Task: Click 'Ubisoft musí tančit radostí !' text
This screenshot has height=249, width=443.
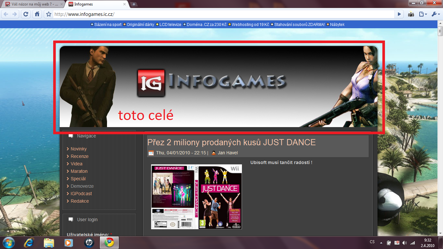Action: (281, 162)
